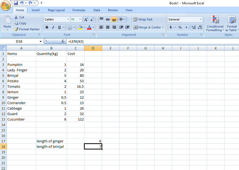Image resolution: width=239 pixels, height=170 pixels.
Task: Apply yellow fill color
Action: (x=80, y=27)
